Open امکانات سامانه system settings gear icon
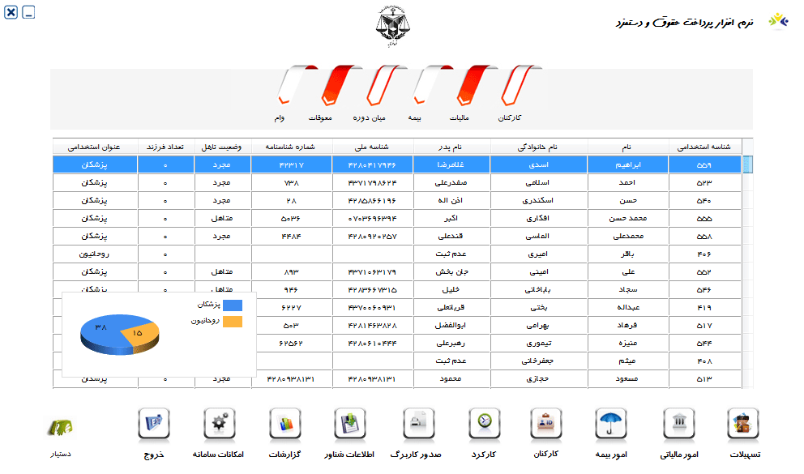 coord(219,425)
